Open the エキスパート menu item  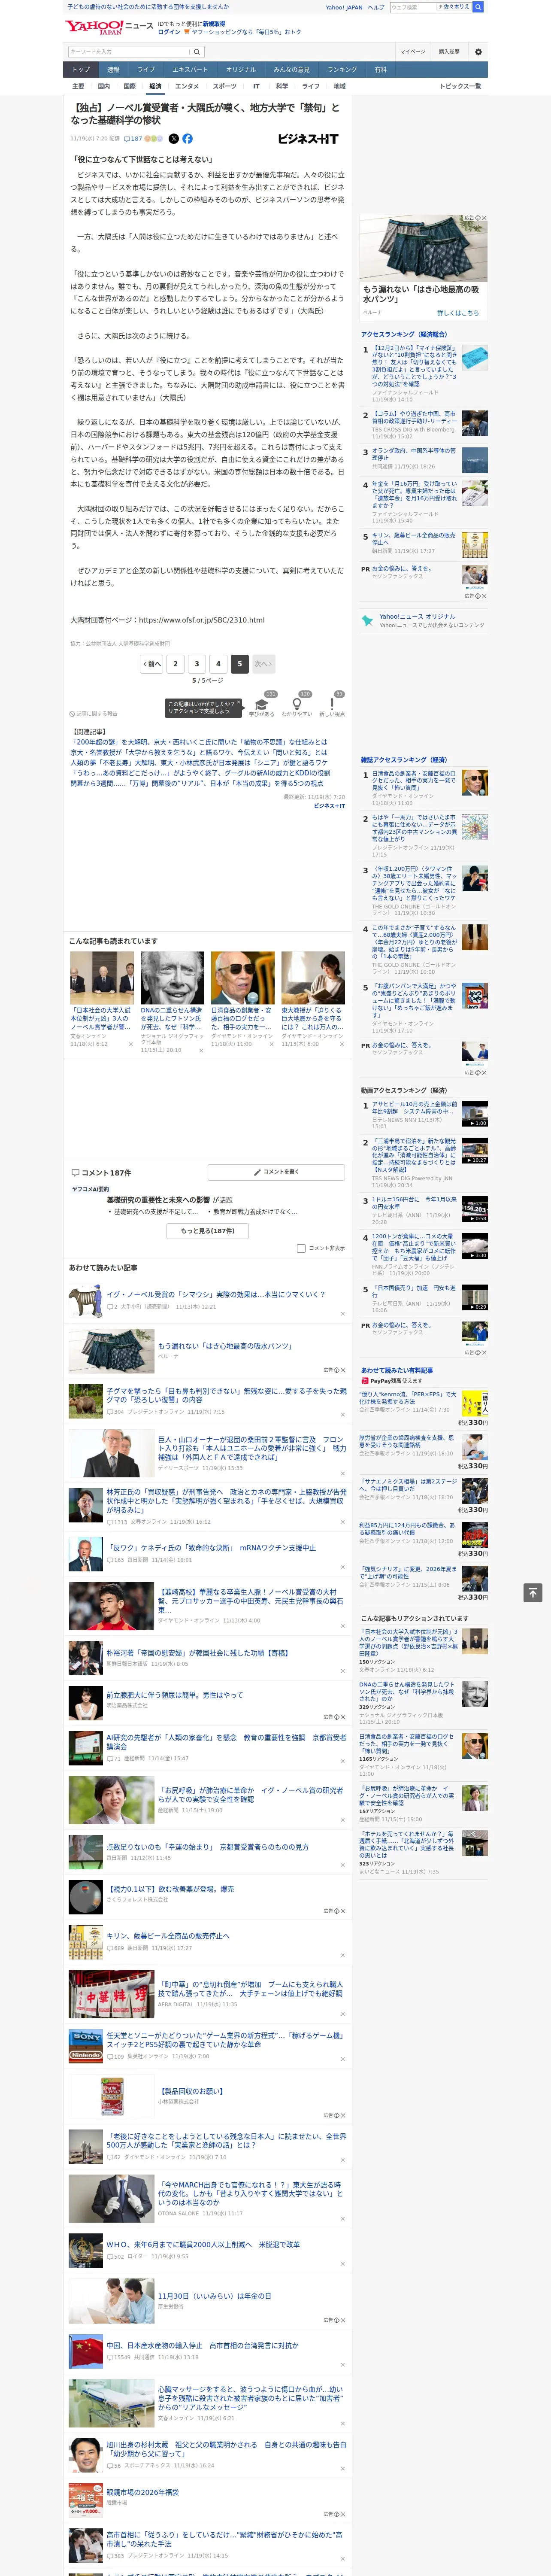[x=190, y=69]
